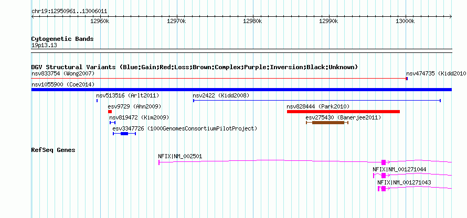Viewport: 467px width, 218px height.
Task: Click the 'esv275430 (Banerjee2011)' label
Action: (343, 117)
